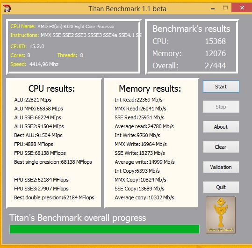Click CPUID value 15.2.0
The height and width of the screenshot is (248, 252).
[37, 46]
